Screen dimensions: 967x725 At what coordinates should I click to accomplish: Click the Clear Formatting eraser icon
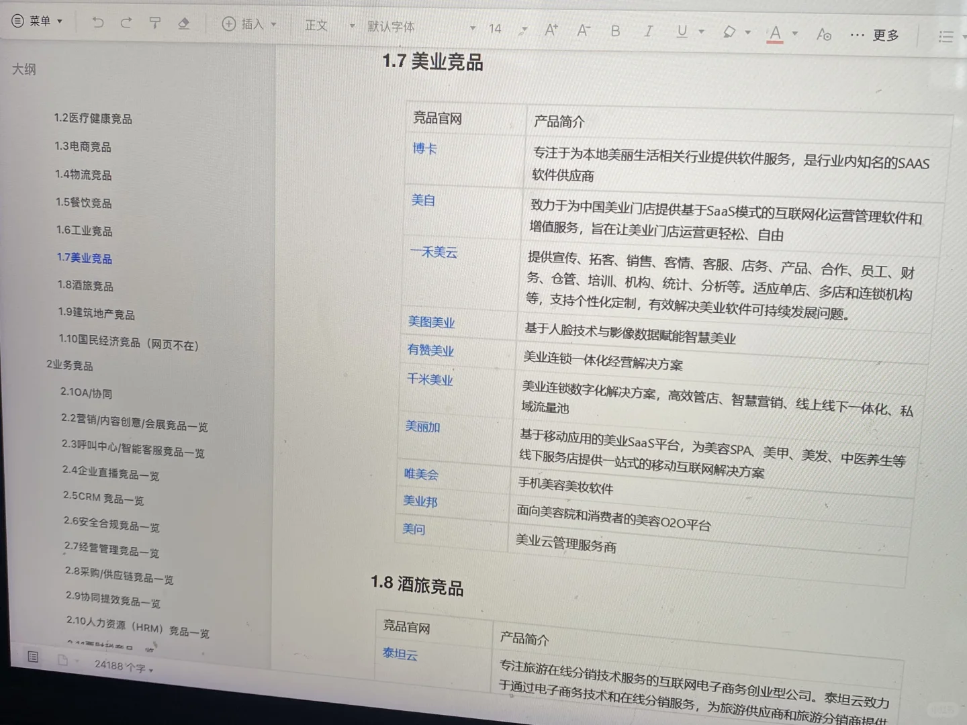[183, 23]
